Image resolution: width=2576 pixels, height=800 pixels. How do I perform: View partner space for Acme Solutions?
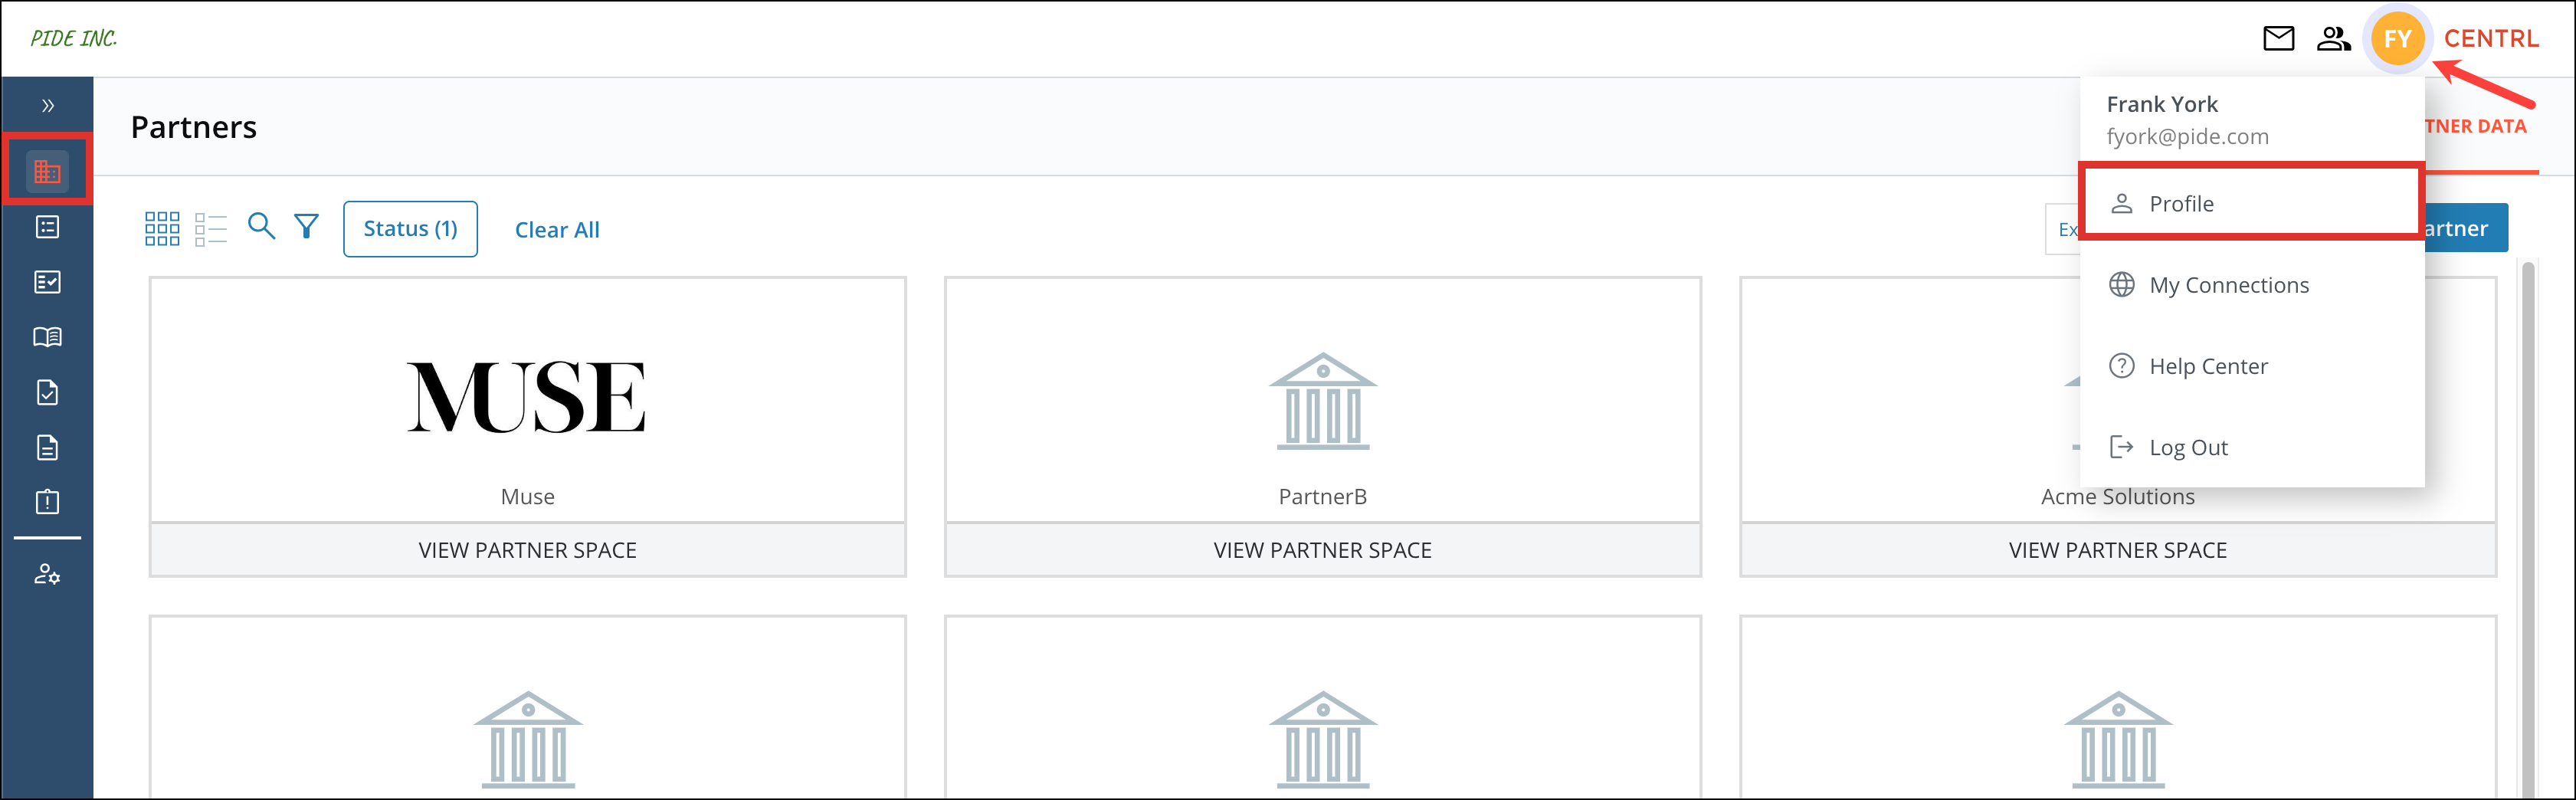pyautogui.click(x=2117, y=550)
